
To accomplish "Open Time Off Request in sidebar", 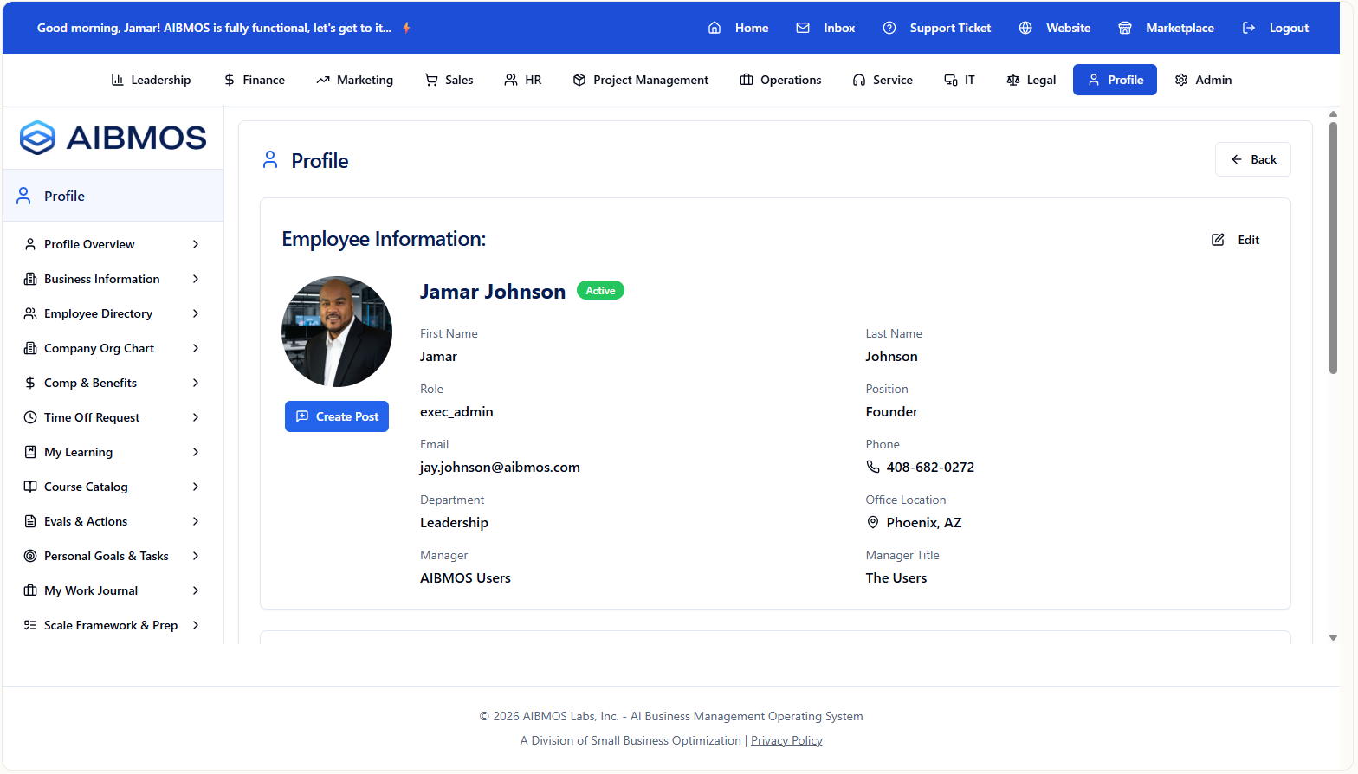I will pyautogui.click(x=113, y=417).
